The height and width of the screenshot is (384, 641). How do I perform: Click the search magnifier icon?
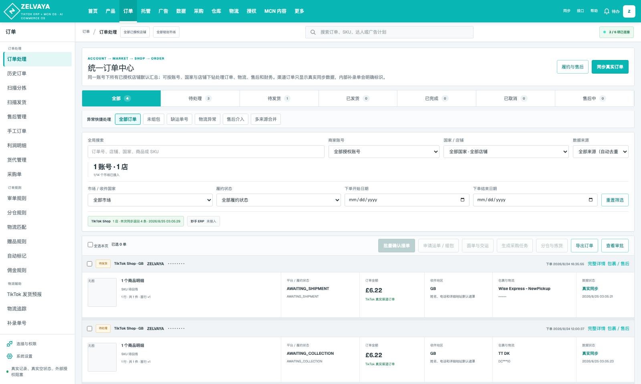click(x=313, y=32)
